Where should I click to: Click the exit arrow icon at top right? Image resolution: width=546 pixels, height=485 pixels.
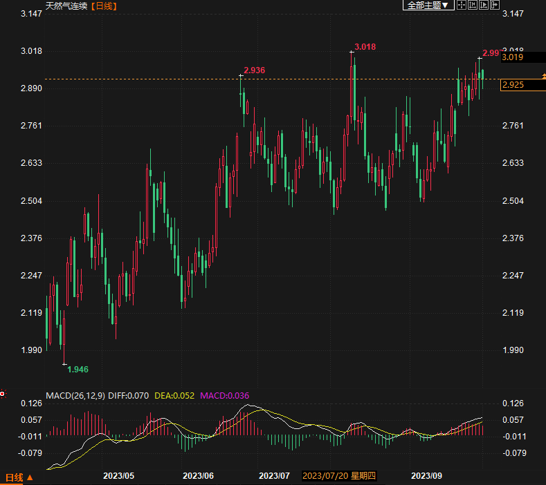(x=494, y=6)
